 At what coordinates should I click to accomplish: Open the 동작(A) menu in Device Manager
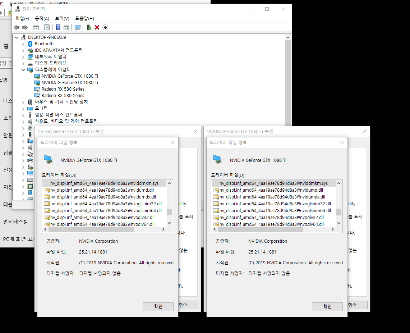[42, 19]
